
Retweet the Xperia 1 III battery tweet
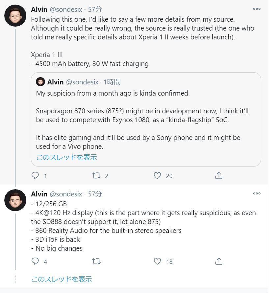[x=96, y=176]
